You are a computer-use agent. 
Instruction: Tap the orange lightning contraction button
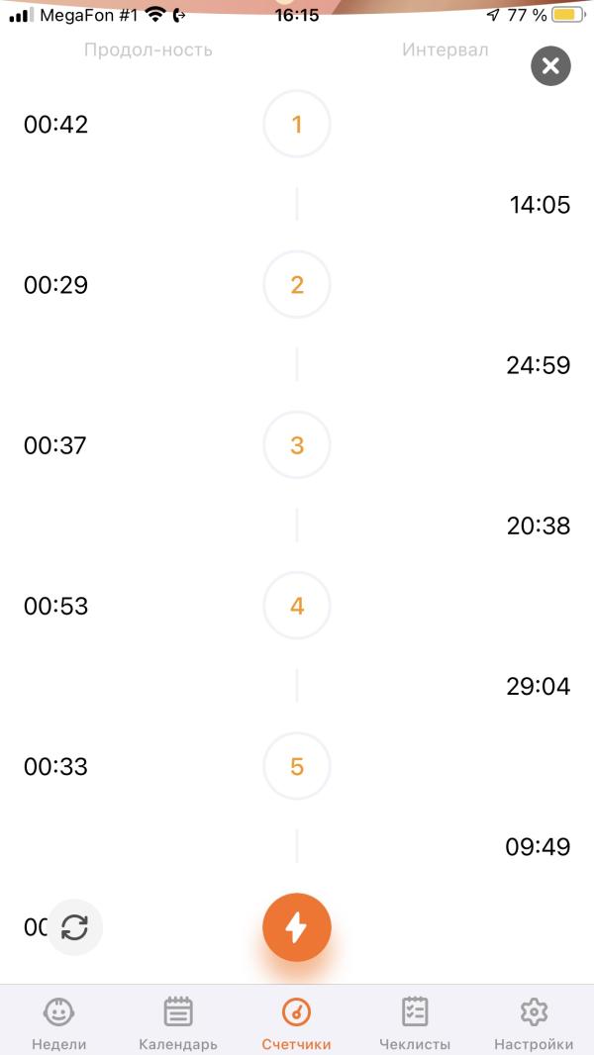(297, 928)
